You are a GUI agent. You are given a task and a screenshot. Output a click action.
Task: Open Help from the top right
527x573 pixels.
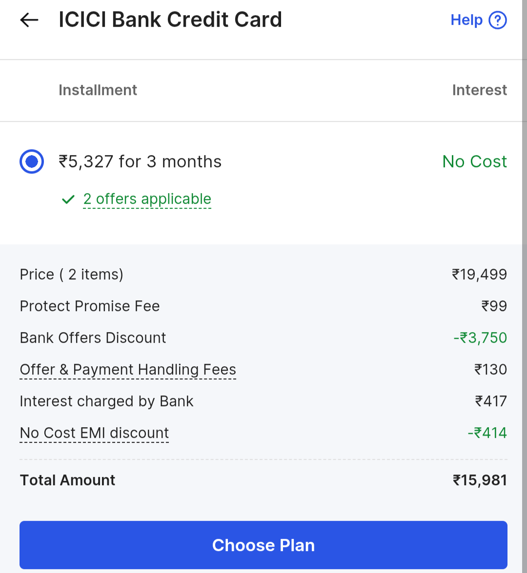(466, 20)
